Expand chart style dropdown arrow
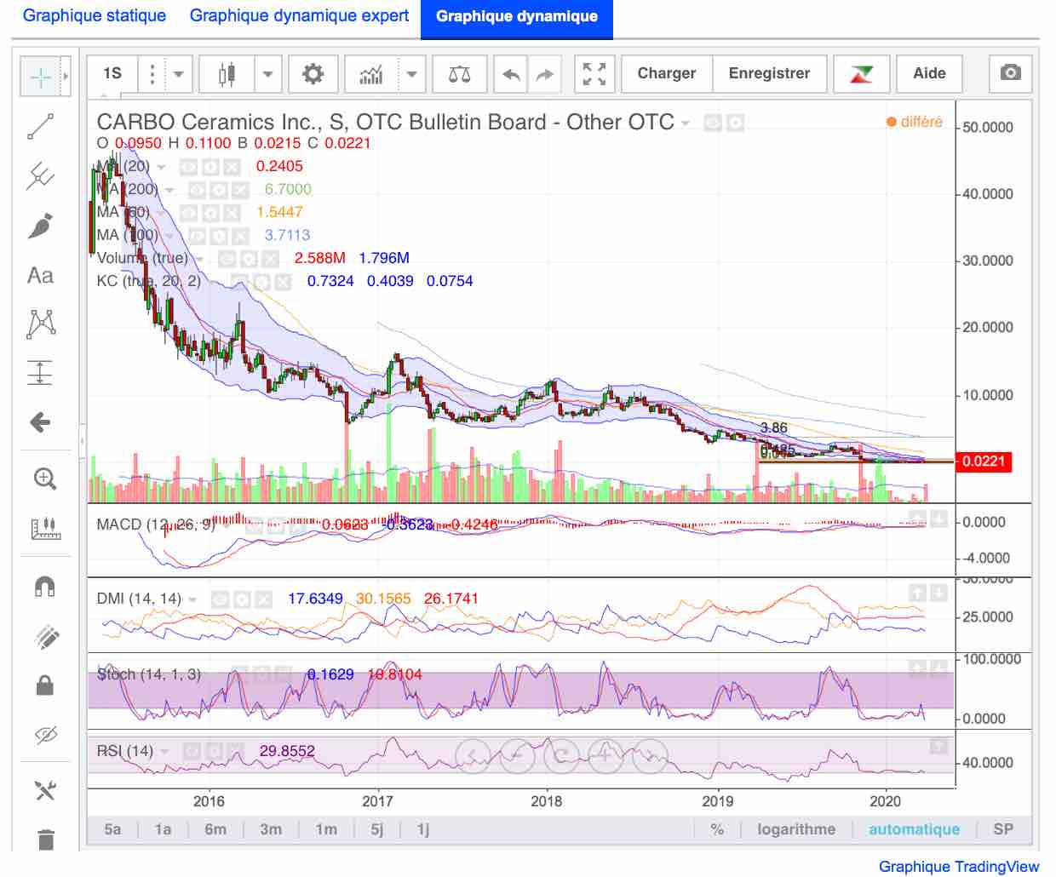 click(267, 74)
